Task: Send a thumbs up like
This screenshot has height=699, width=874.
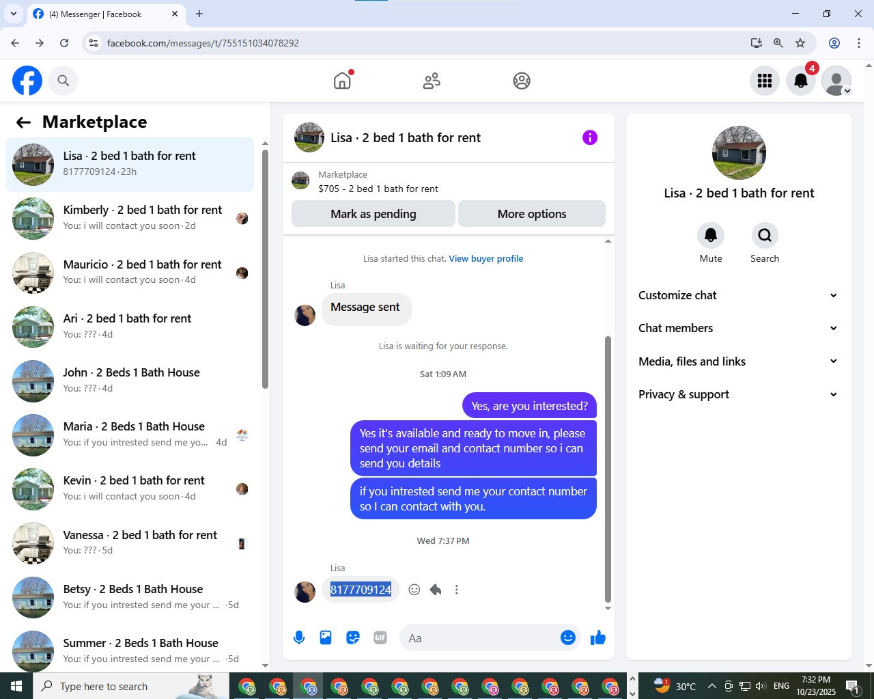Action: tap(598, 638)
